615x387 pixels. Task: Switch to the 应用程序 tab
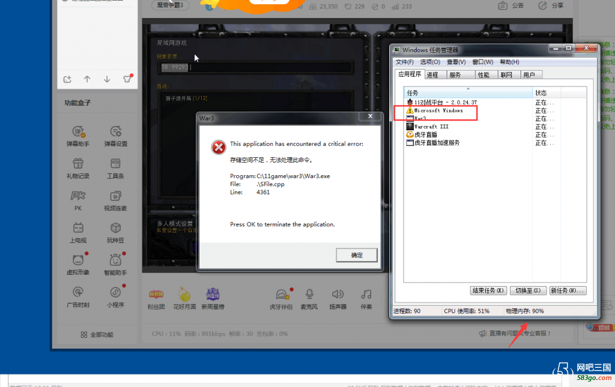point(410,74)
